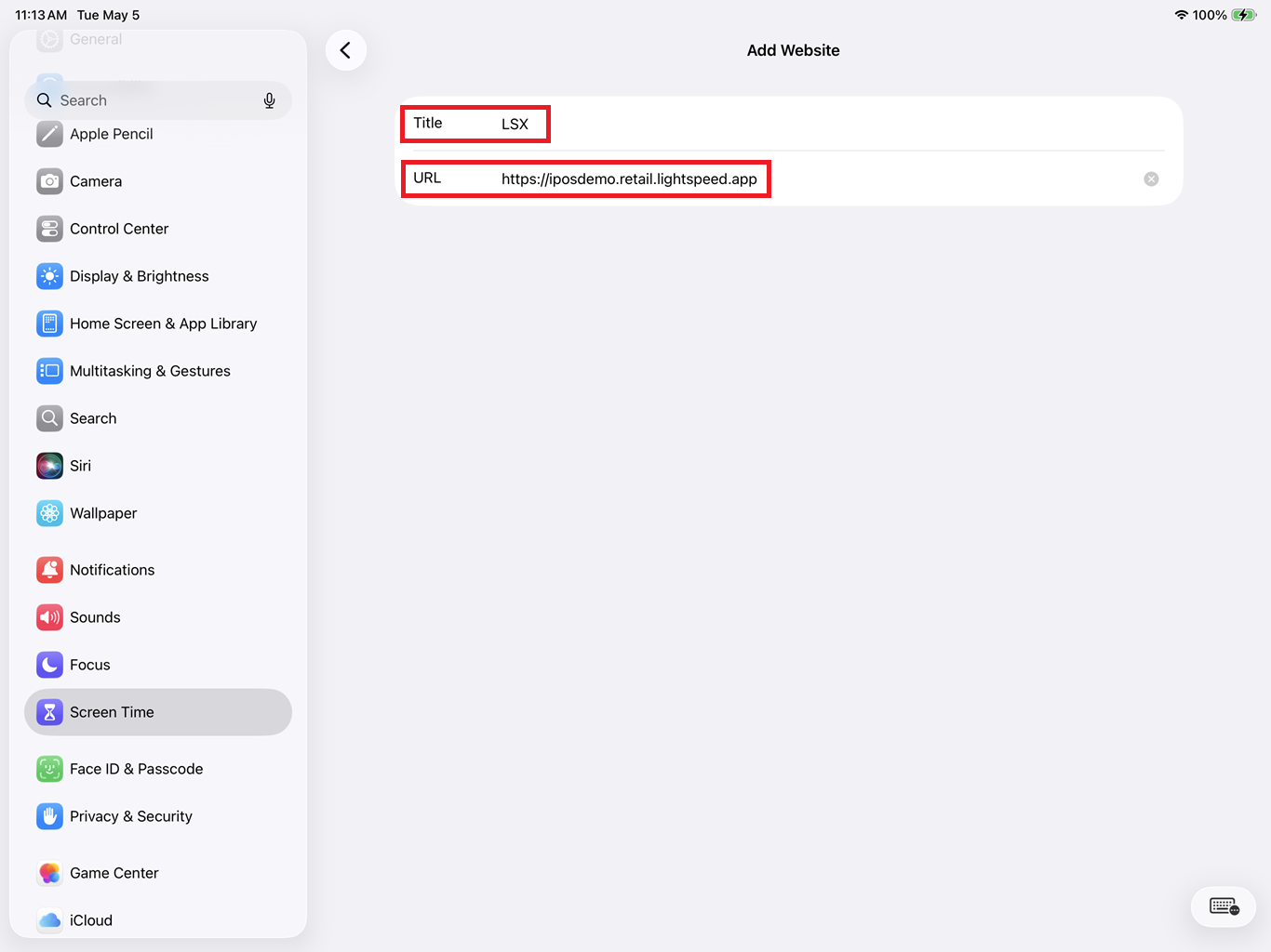The image size is (1271, 952).
Task: Go to Game Center settings
Action: coord(158,873)
